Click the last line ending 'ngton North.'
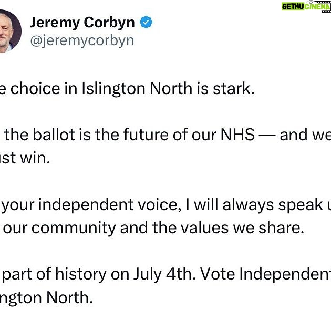Image resolution: width=331 pixels, height=331 pixels. pyautogui.click(x=46, y=298)
